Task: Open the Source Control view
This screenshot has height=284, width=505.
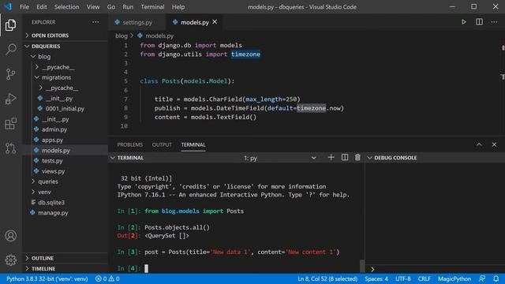Action: [x=10, y=74]
